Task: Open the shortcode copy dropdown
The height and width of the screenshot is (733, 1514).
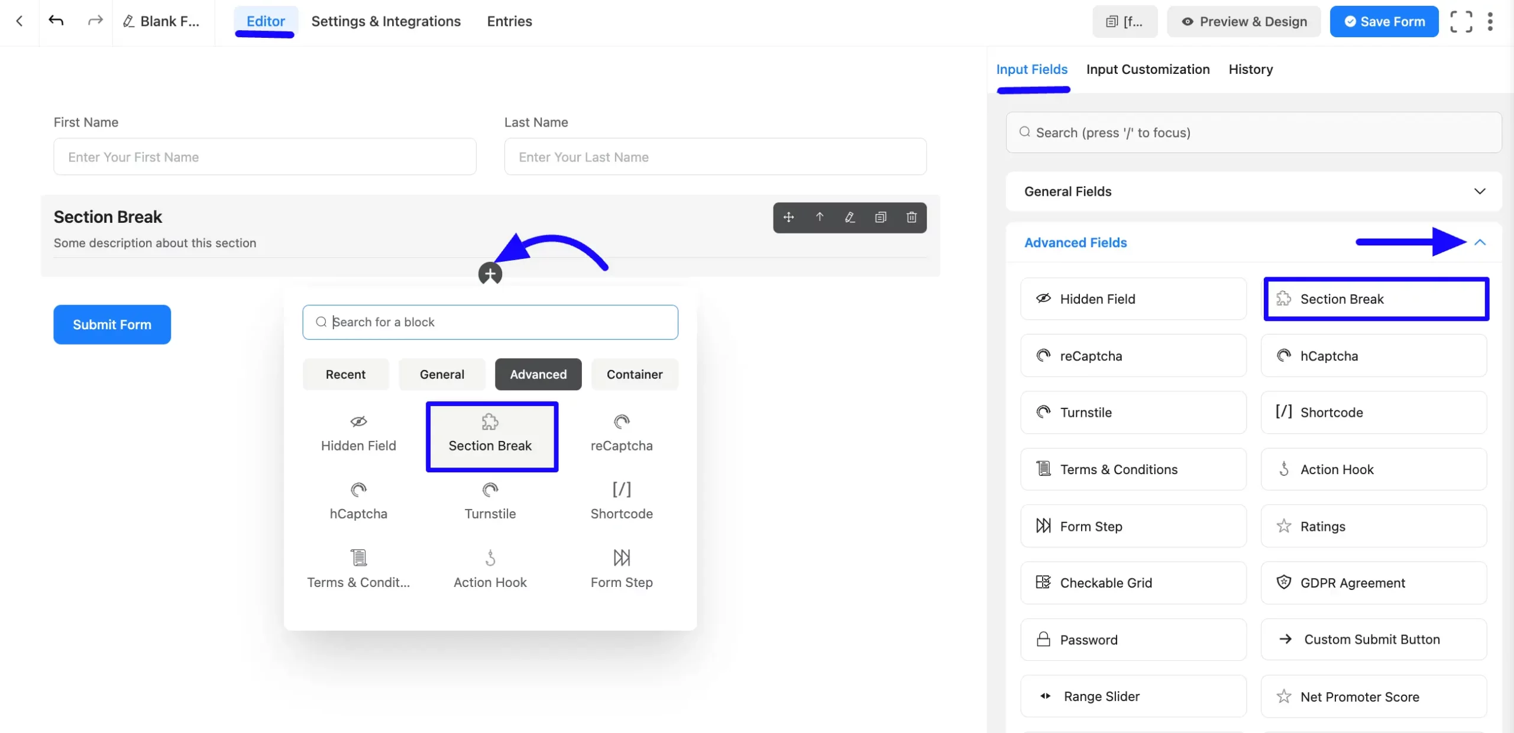Action: (x=1124, y=22)
